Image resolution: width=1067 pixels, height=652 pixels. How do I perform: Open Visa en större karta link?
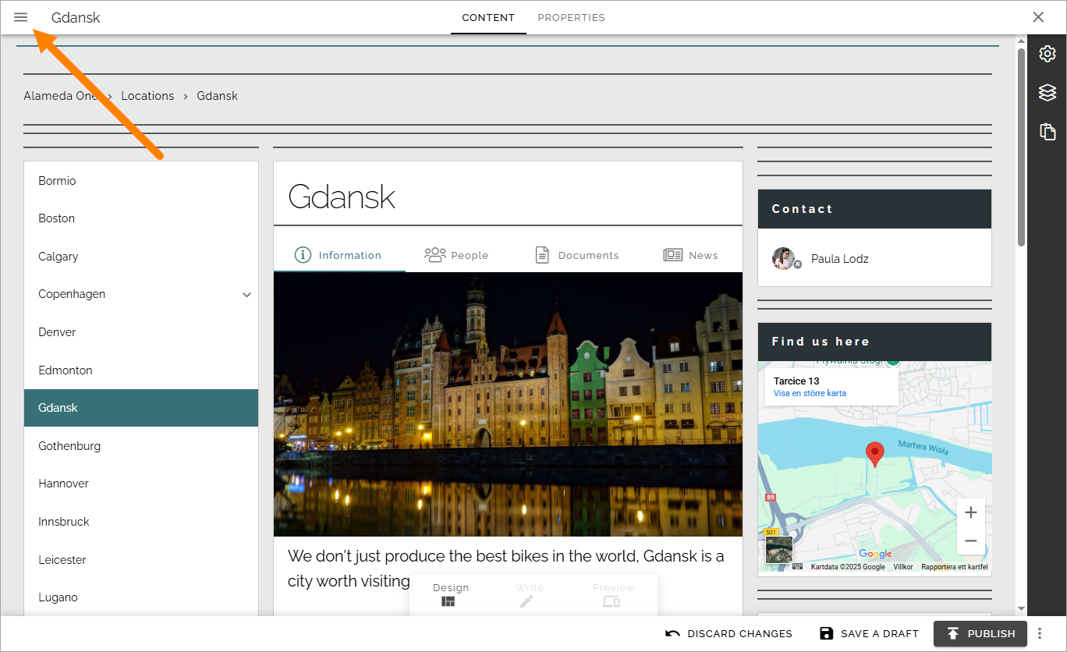[x=810, y=393]
